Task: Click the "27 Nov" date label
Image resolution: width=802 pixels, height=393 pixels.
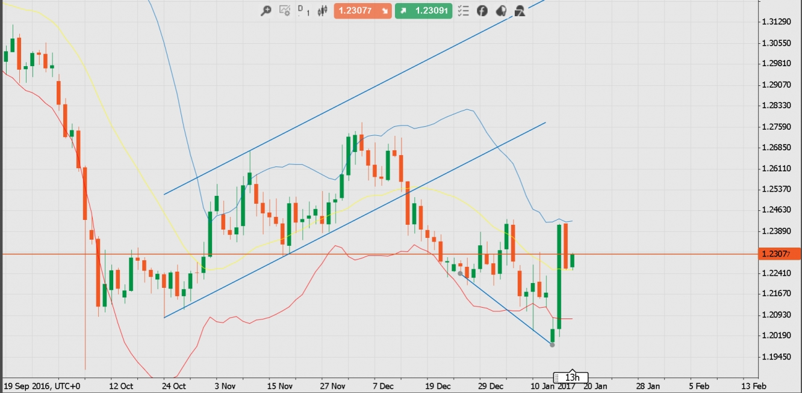Action: click(333, 386)
